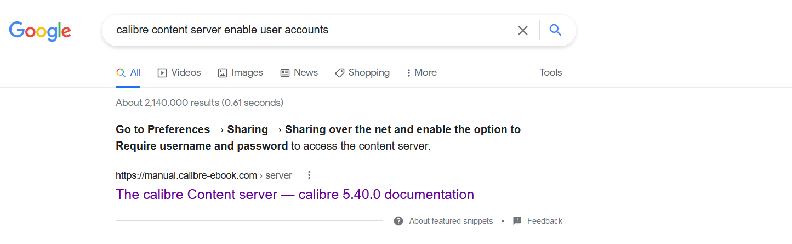
Task: Open The calibre Content server documentation link
Action: coord(295,195)
